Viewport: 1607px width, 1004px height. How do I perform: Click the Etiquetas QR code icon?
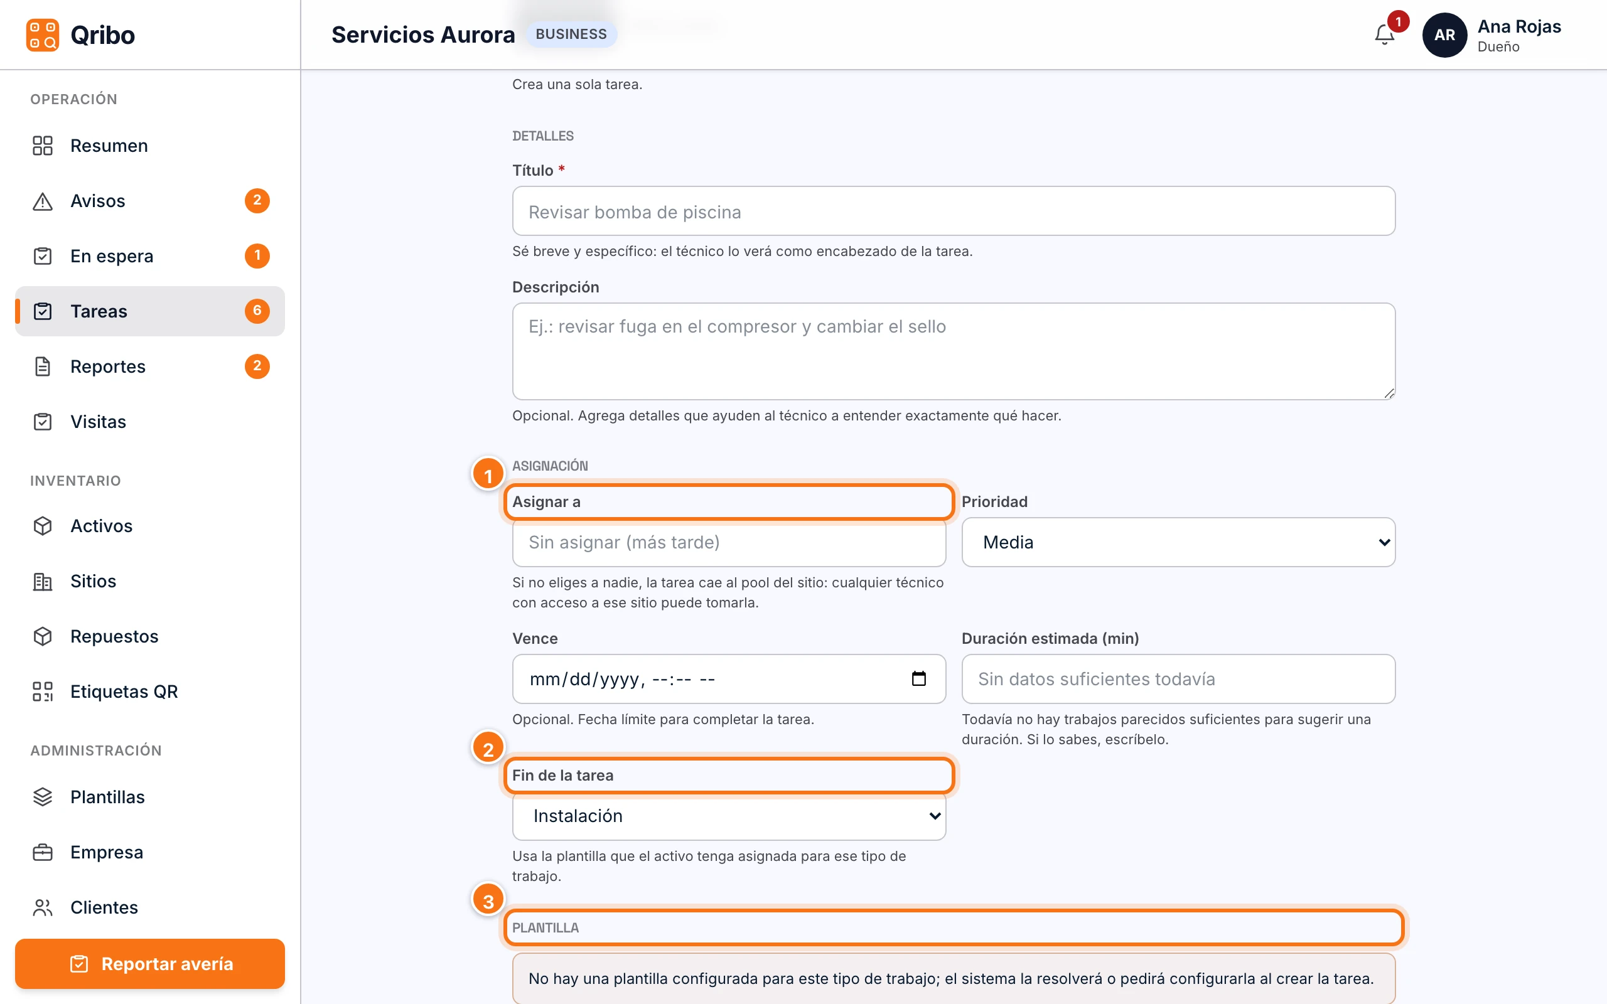pyautogui.click(x=43, y=691)
